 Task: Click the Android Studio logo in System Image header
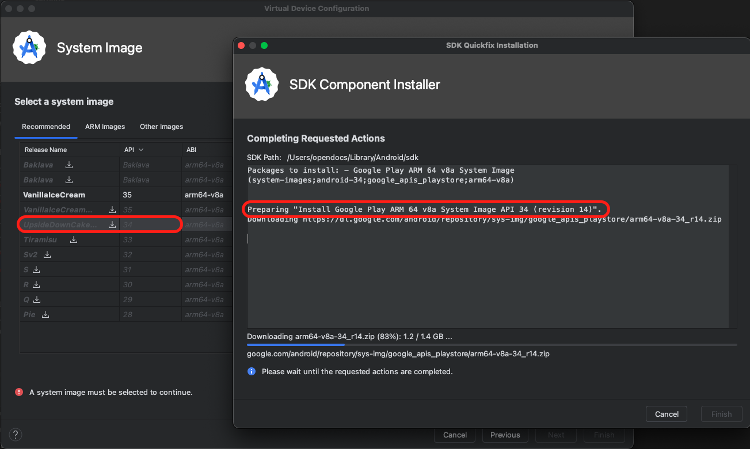29,48
